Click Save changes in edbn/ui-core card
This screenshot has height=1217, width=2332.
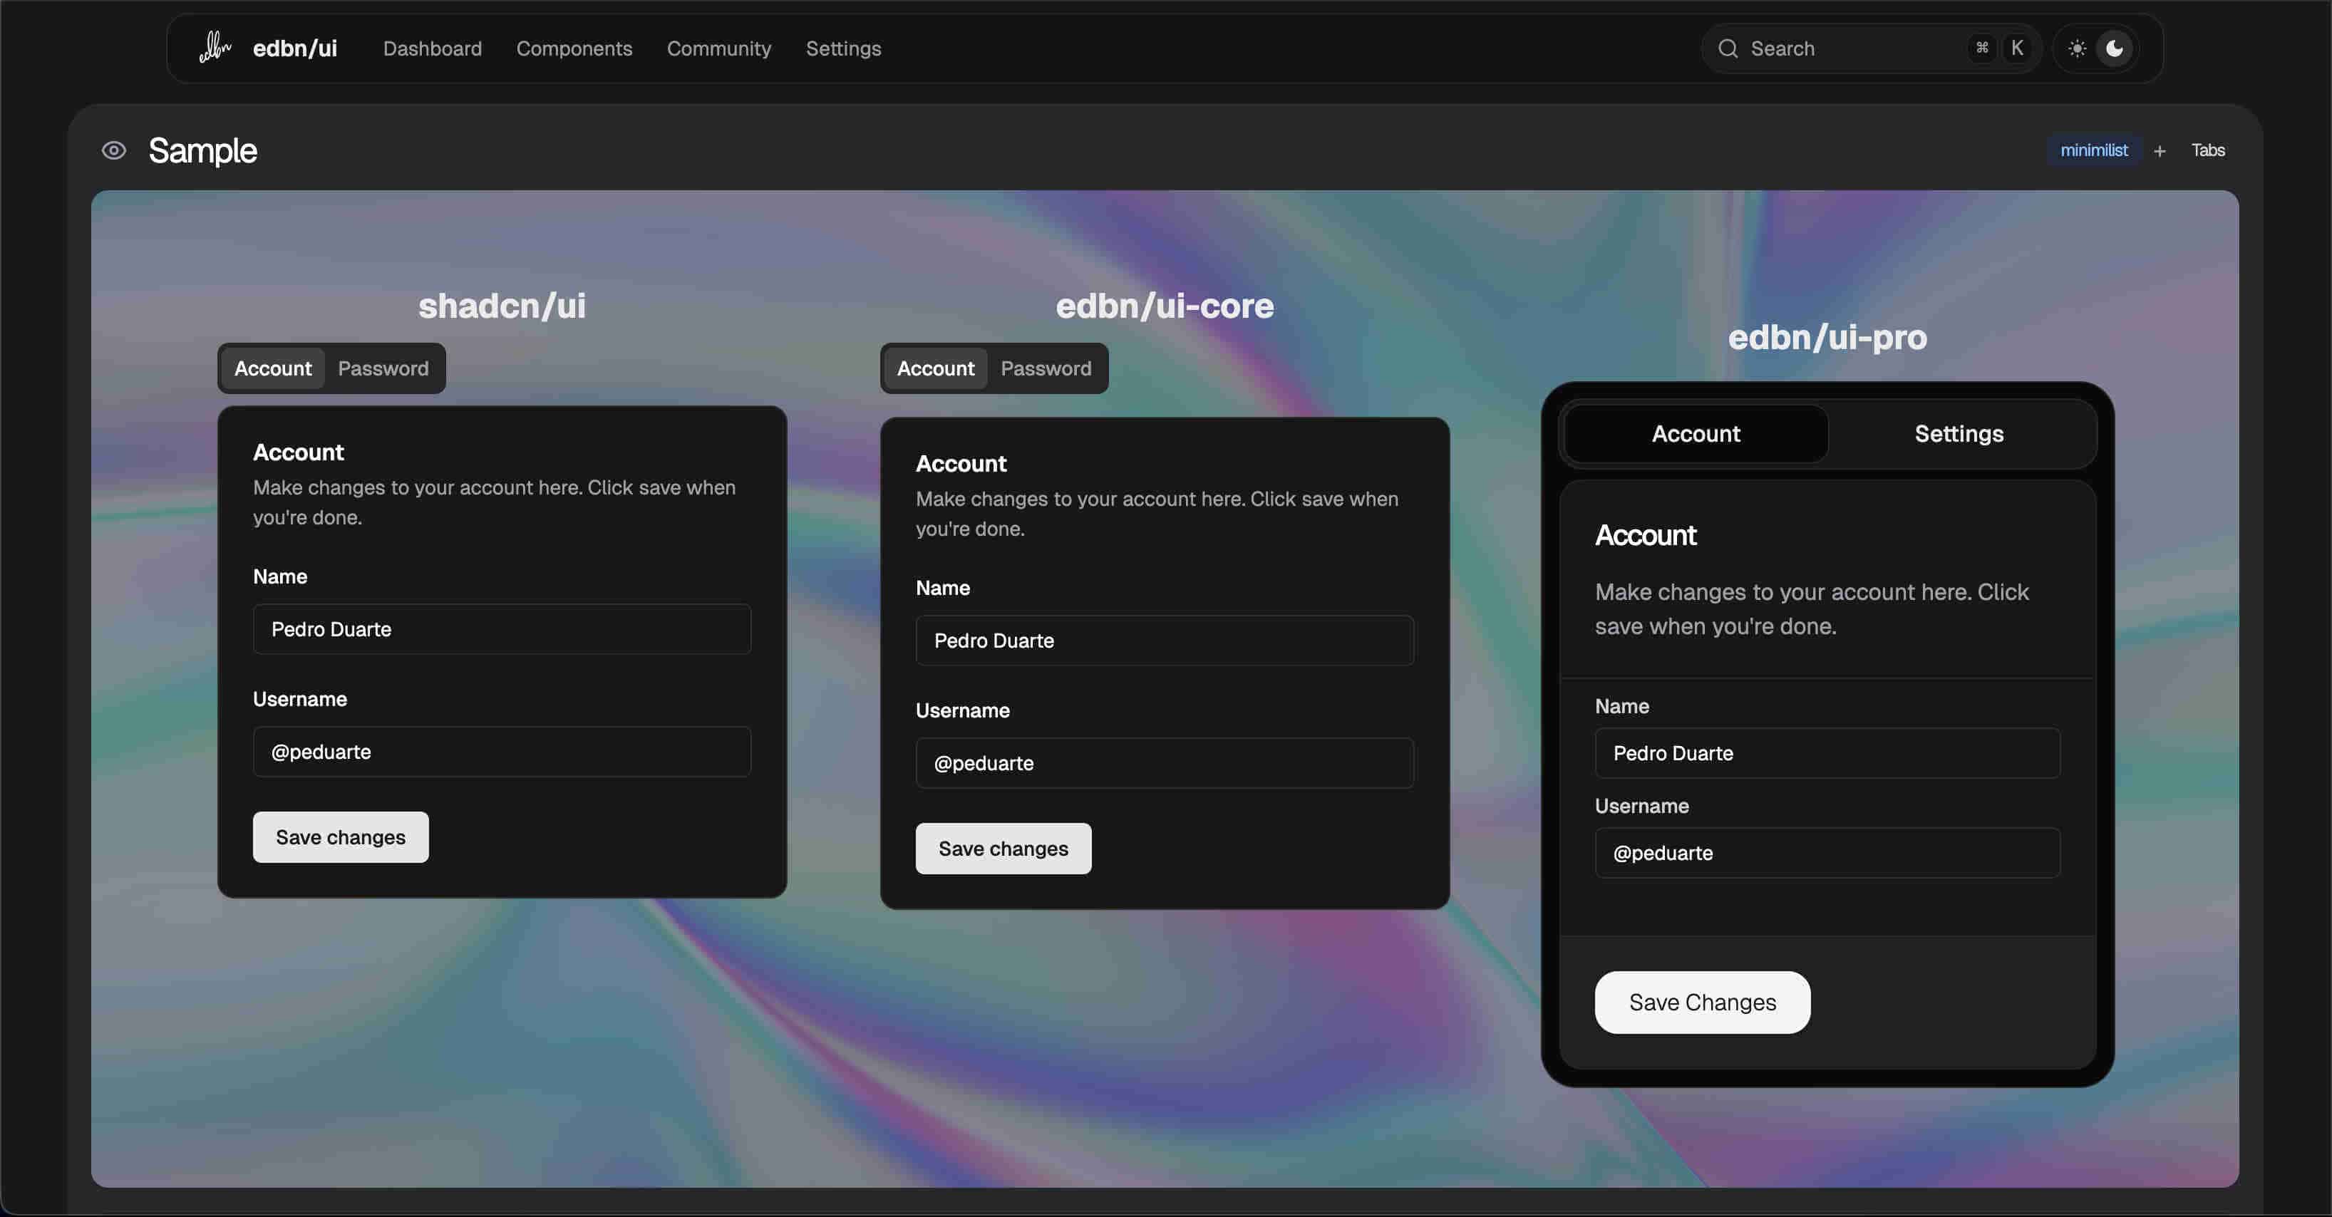1003,849
